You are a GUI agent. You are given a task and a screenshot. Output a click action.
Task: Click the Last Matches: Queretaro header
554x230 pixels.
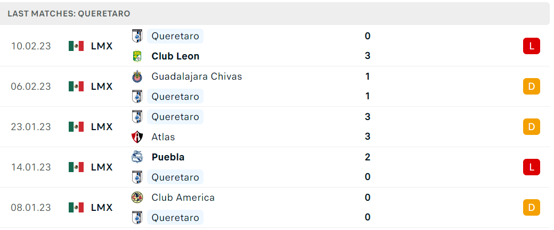(x=69, y=14)
